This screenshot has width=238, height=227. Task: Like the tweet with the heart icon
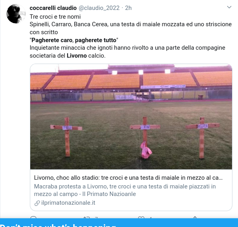(x=141, y=217)
